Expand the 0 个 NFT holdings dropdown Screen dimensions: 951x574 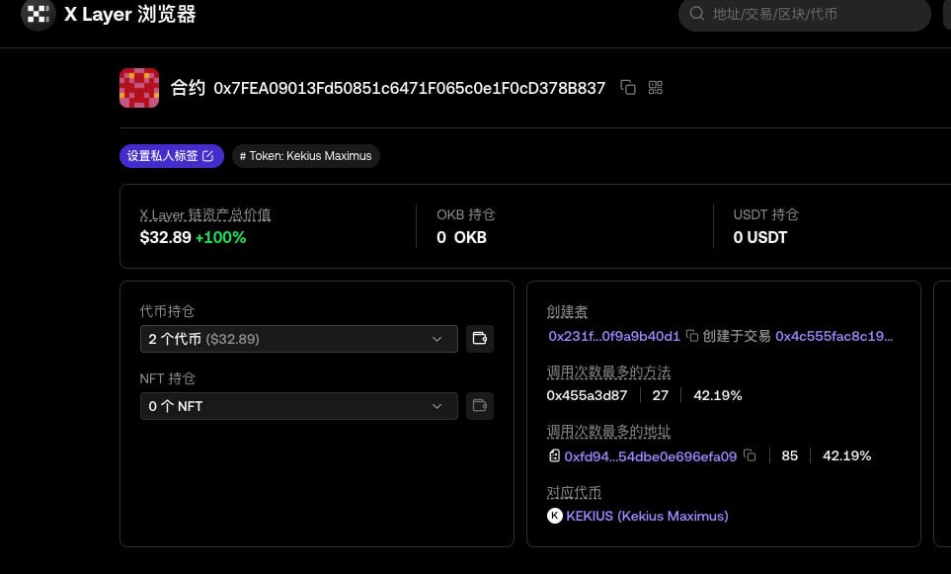[x=299, y=406]
